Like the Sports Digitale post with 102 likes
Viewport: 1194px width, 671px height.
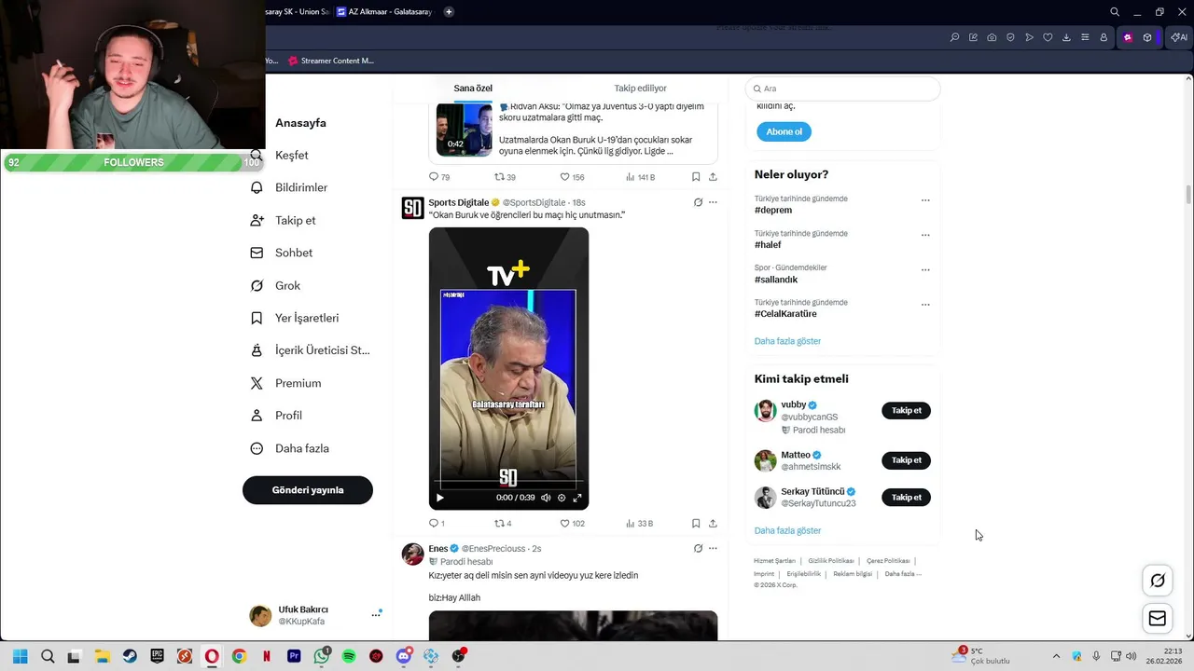pos(573,524)
